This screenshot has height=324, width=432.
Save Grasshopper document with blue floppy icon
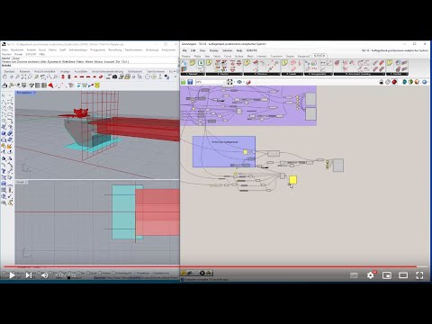tap(190, 82)
